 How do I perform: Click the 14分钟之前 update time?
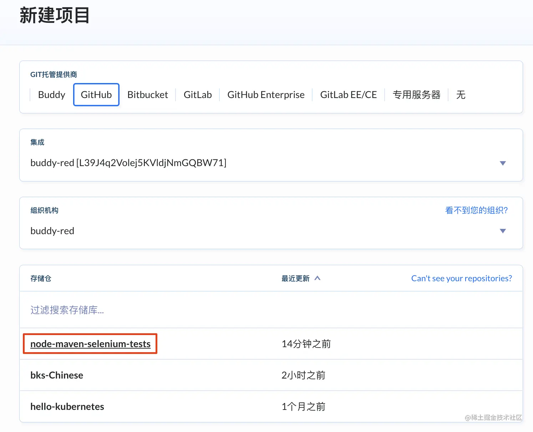tap(306, 344)
